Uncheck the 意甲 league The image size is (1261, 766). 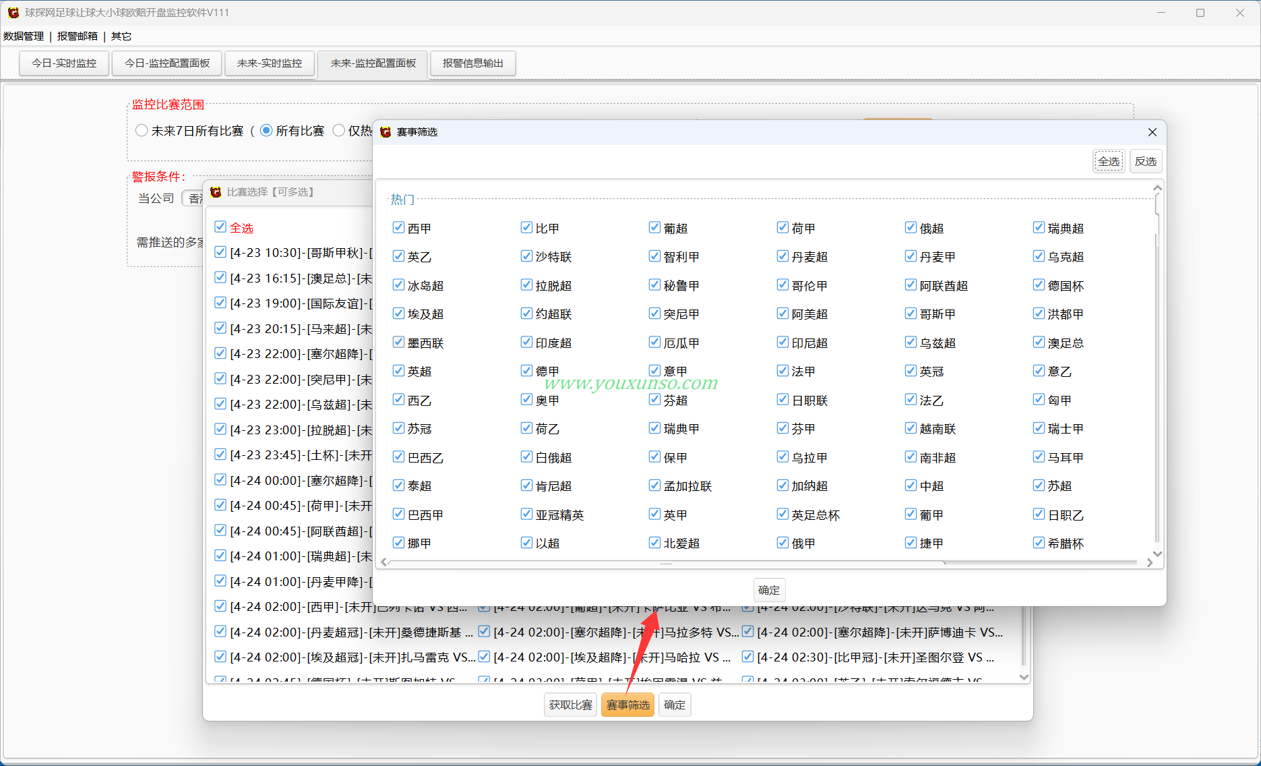[654, 371]
